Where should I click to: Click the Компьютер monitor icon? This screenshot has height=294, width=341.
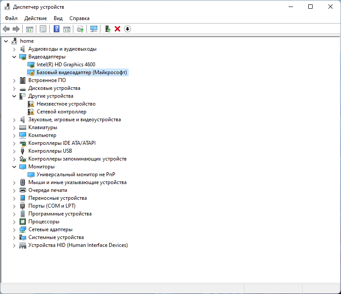(x=23, y=135)
